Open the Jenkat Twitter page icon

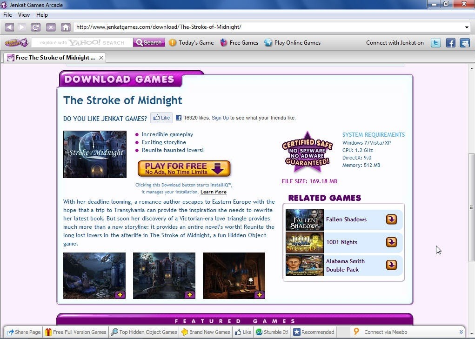coord(435,42)
